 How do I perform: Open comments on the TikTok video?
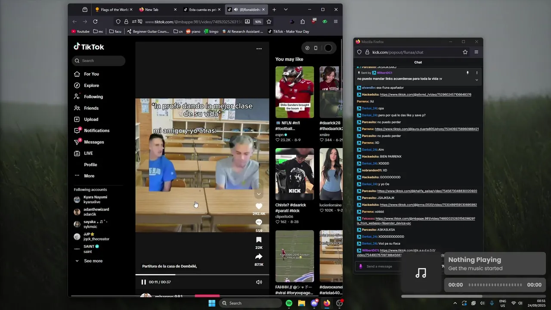259,222
